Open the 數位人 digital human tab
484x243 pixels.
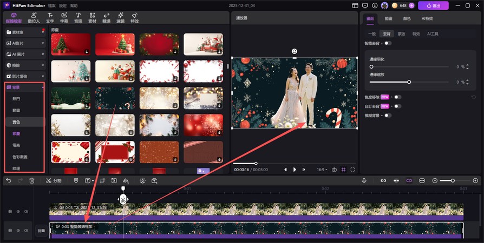34,18
